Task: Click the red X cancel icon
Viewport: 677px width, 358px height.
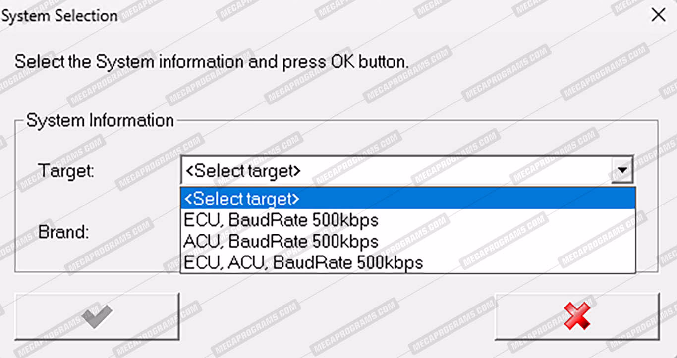Action: tap(577, 315)
